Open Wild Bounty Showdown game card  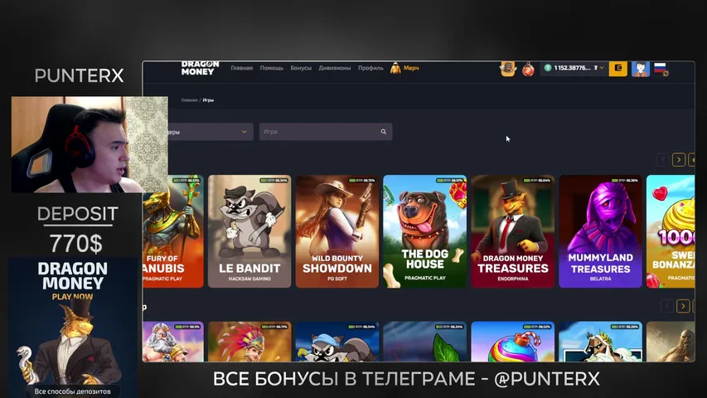click(x=337, y=231)
